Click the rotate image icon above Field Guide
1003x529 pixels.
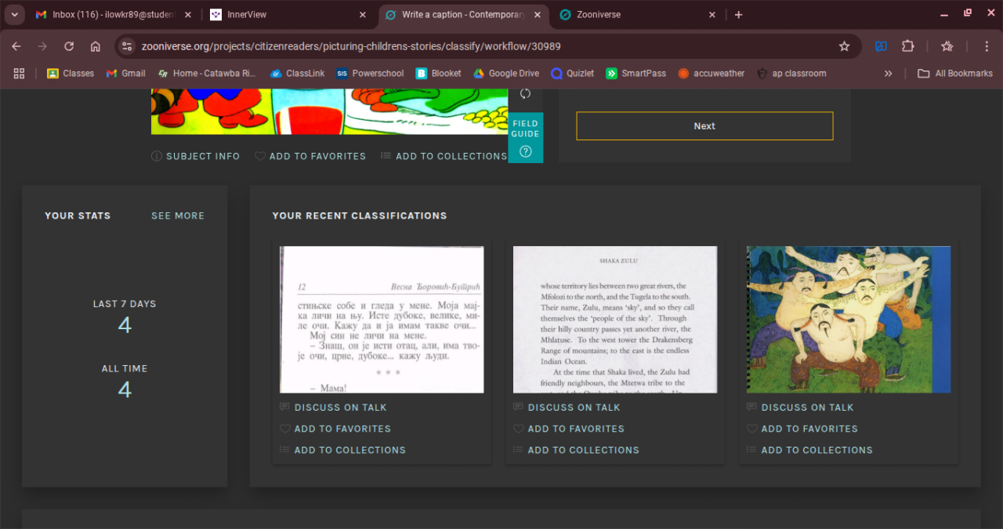525,94
